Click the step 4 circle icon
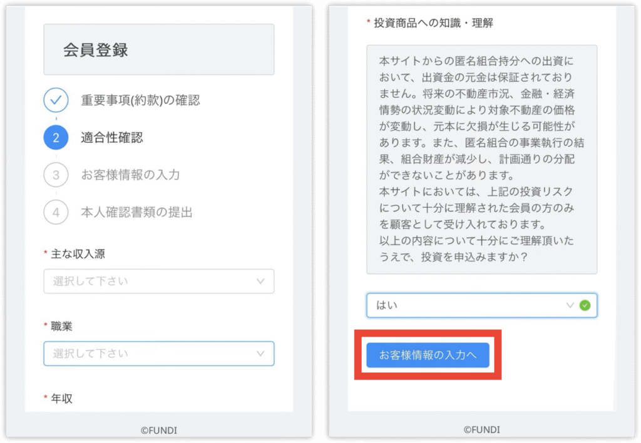Screen dimensions: 641x443 (x=56, y=212)
